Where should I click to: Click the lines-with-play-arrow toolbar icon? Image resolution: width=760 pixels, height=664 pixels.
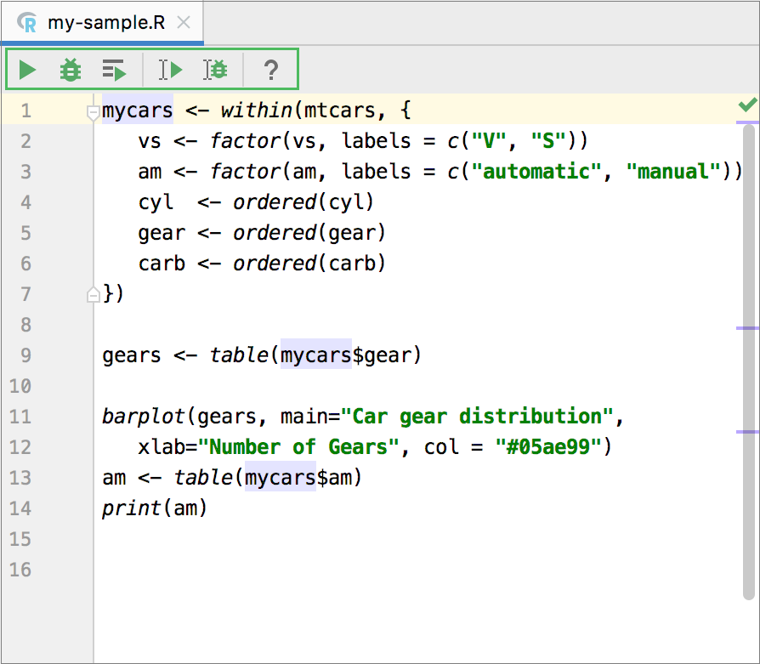pyautogui.click(x=114, y=70)
